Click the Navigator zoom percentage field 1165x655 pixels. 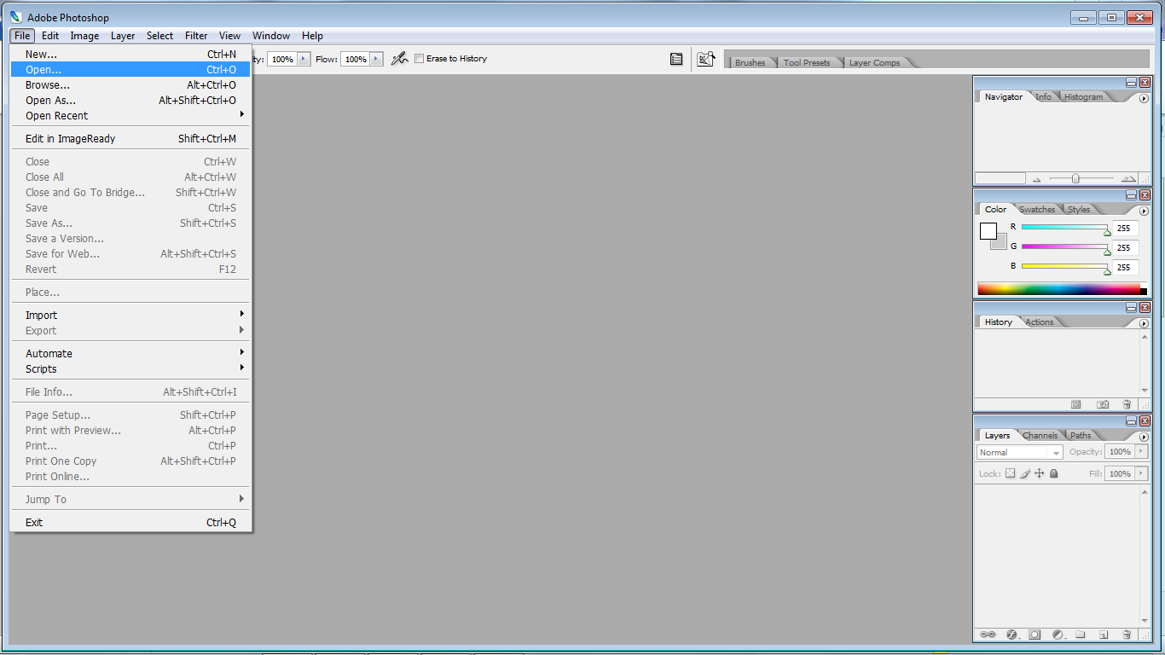click(1000, 178)
